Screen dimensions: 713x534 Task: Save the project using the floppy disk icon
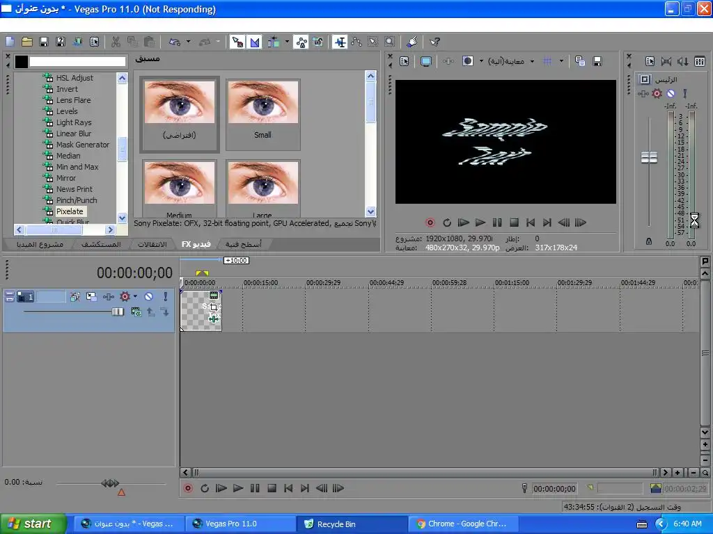[44, 42]
